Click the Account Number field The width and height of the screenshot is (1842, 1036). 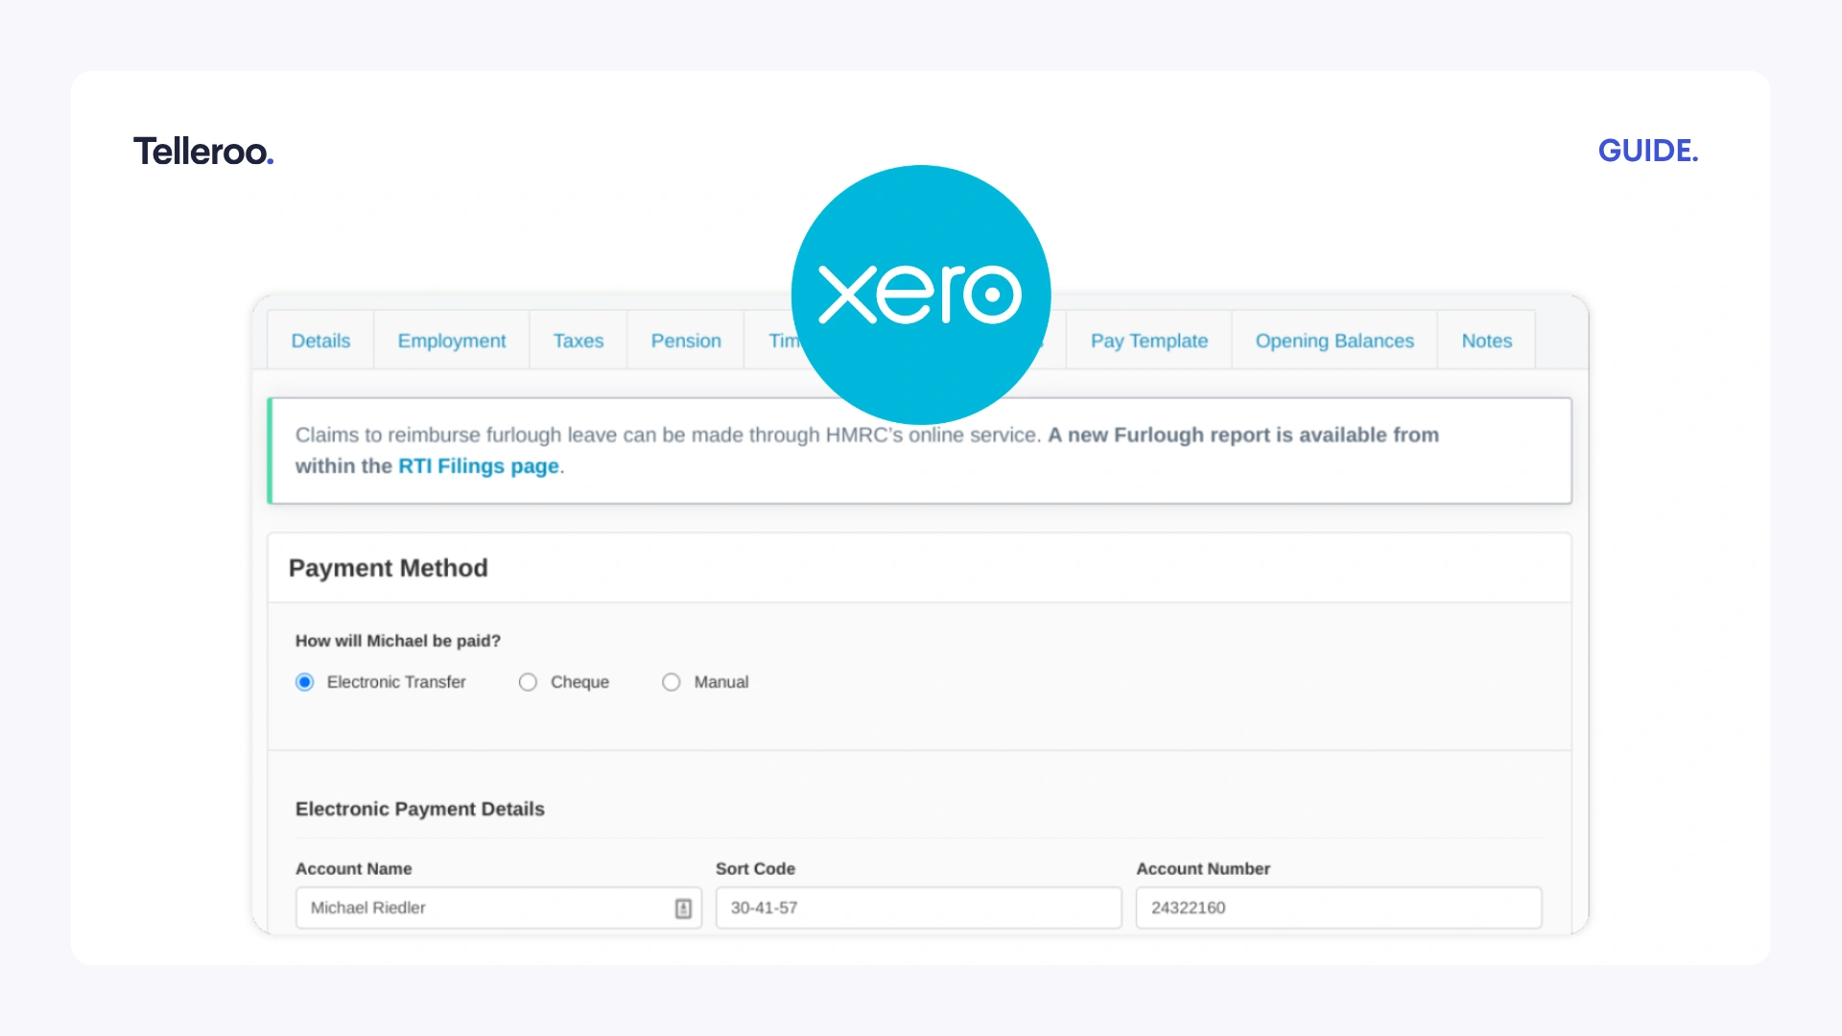click(1338, 907)
